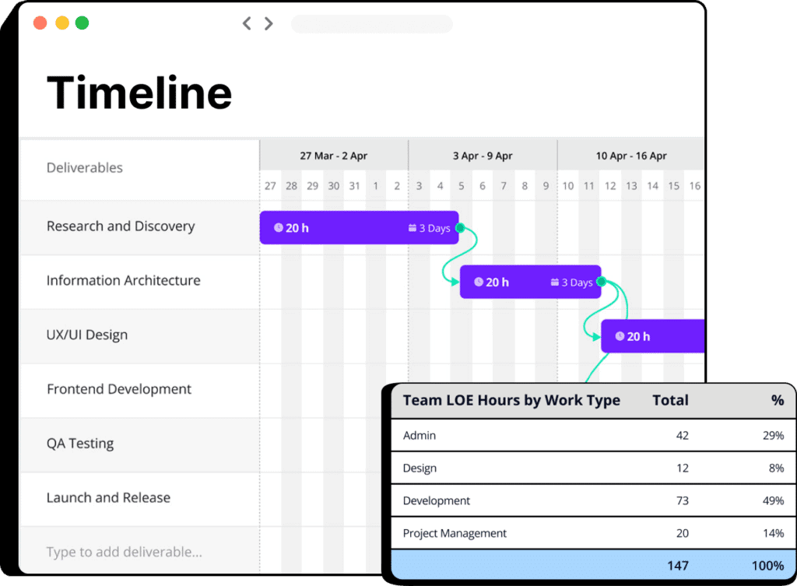
Task: Click calendar icon on Information Architecture bar
Action: click(555, 282)
